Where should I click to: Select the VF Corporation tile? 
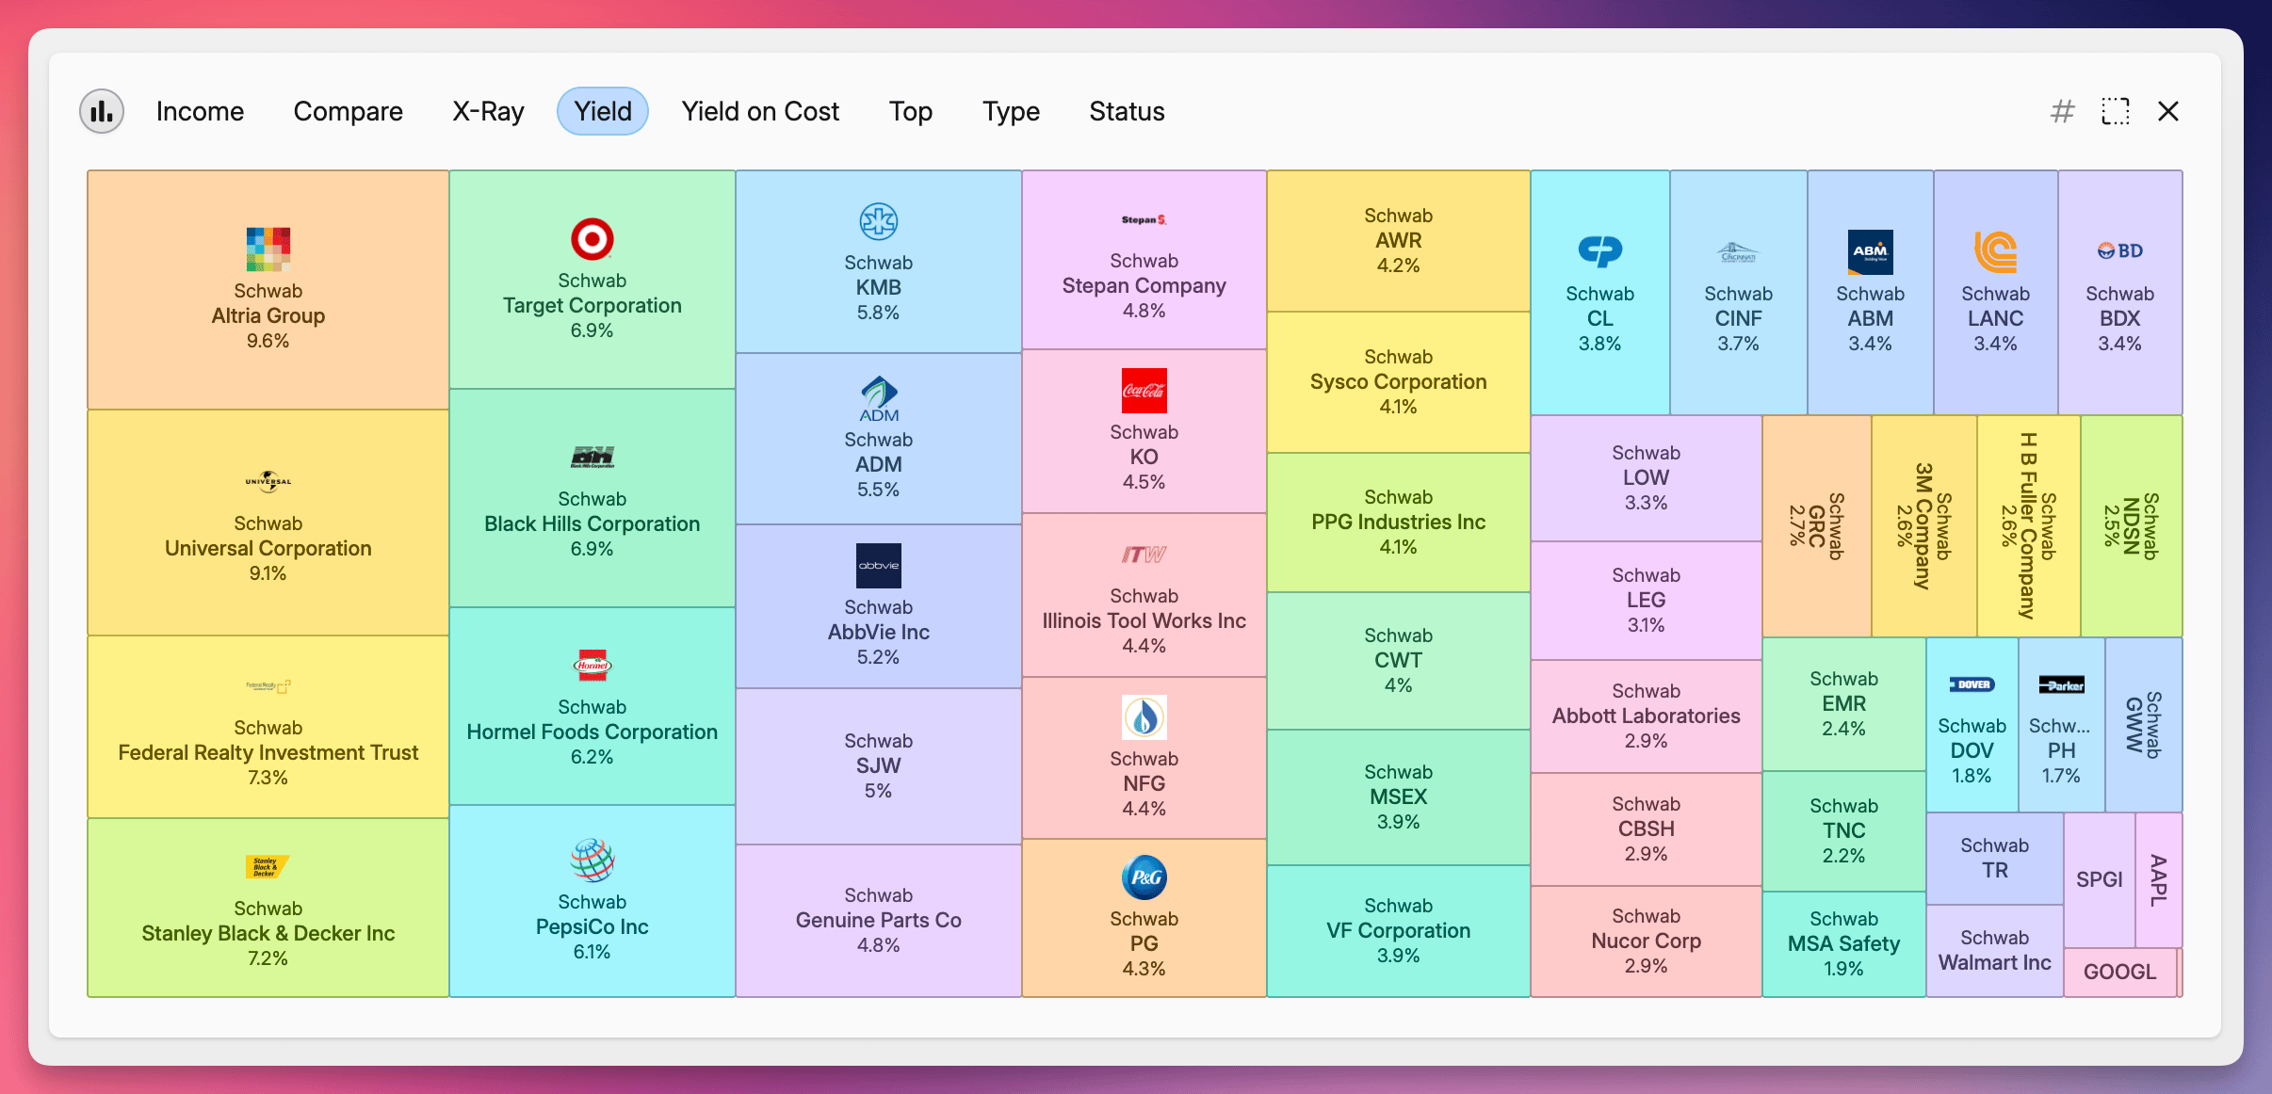1399,931
